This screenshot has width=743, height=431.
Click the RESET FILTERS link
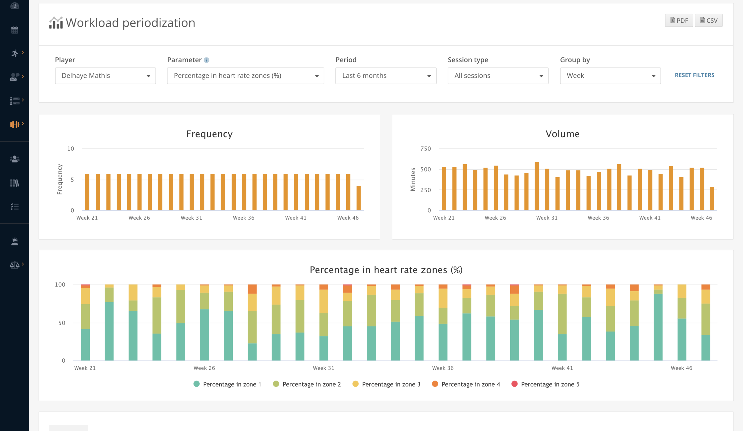(694, 75)
